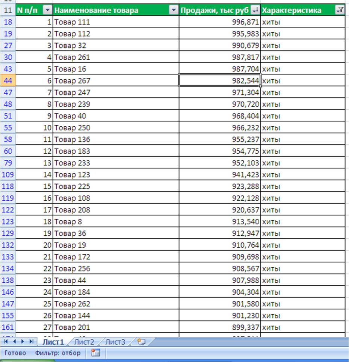Screen dimensions: 349x362
Task: Go to the first sheet navigation arrow
Action: click(6, 341)
